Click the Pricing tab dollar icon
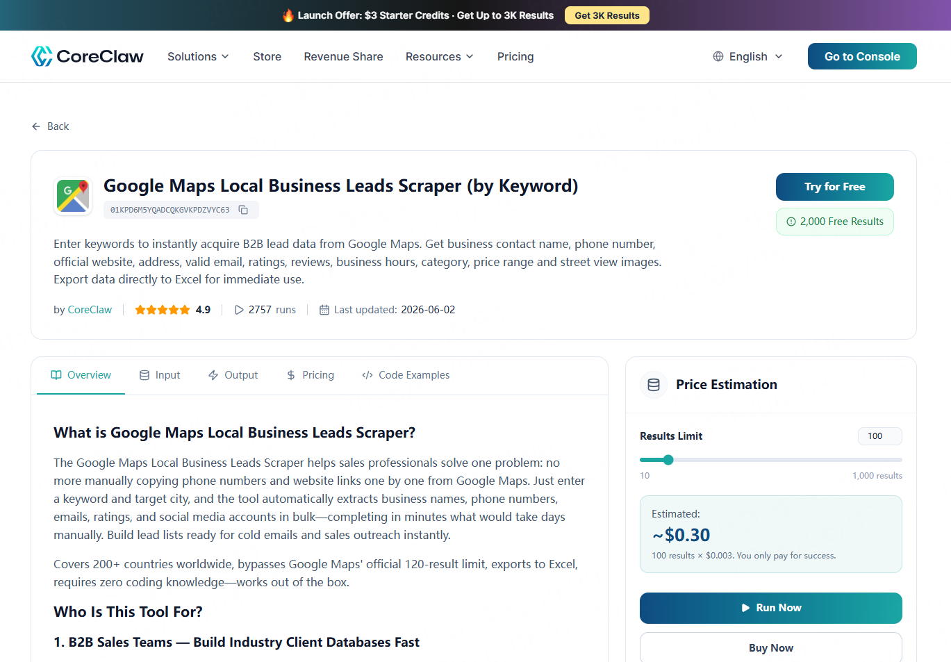951x662 pixels. (x=291, y=375)
